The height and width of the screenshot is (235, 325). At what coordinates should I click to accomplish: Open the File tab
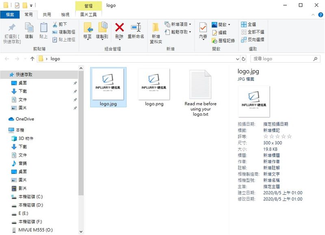[10, 15]
